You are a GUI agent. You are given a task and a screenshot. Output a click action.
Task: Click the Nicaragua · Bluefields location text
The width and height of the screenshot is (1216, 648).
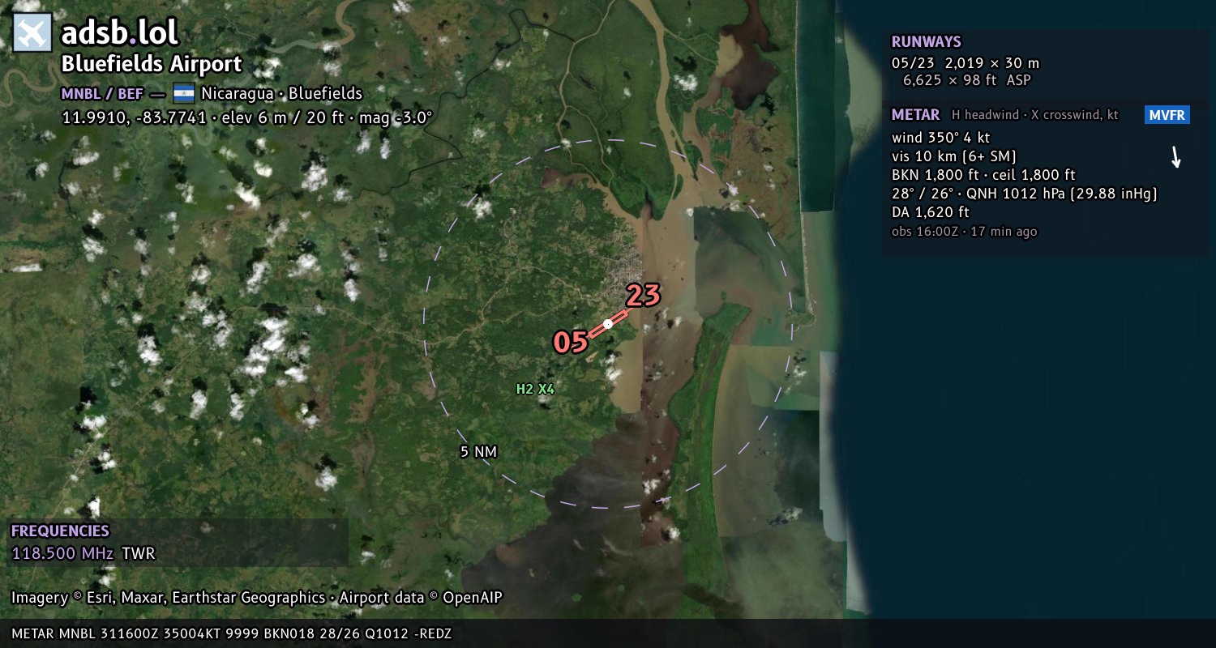point(281,93)
